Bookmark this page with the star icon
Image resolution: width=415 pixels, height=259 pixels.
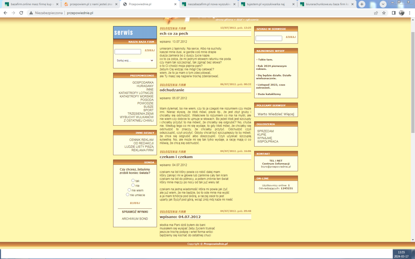pyautogui.click(x=384, y=13)
